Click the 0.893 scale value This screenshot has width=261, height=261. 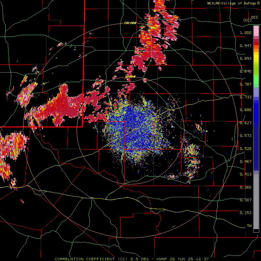click(246, 58)
